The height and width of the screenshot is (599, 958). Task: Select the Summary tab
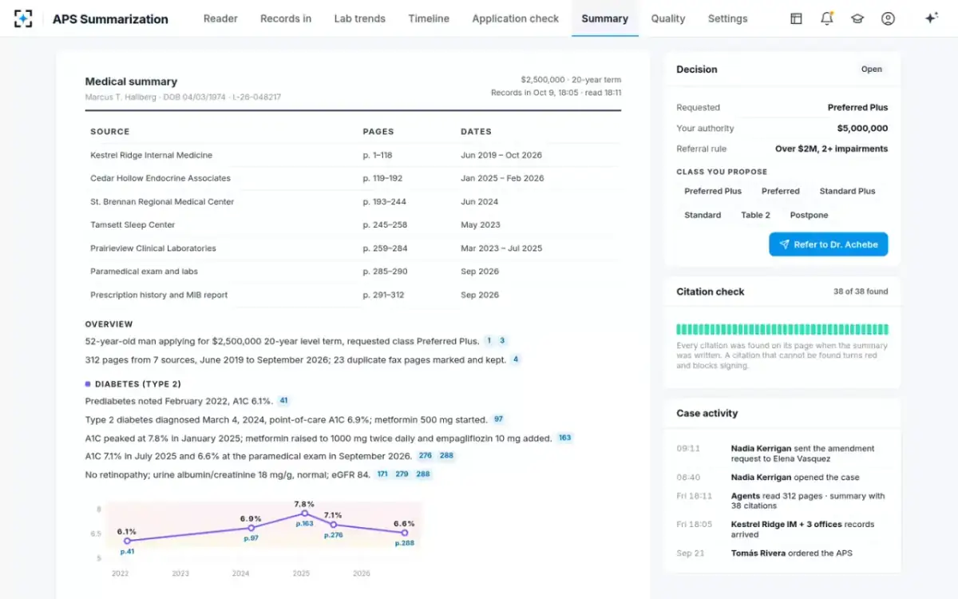pos(604,18)
